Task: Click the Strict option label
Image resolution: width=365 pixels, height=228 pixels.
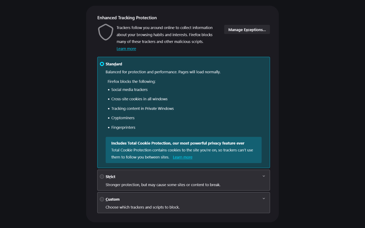Action: tap(110, 176)
